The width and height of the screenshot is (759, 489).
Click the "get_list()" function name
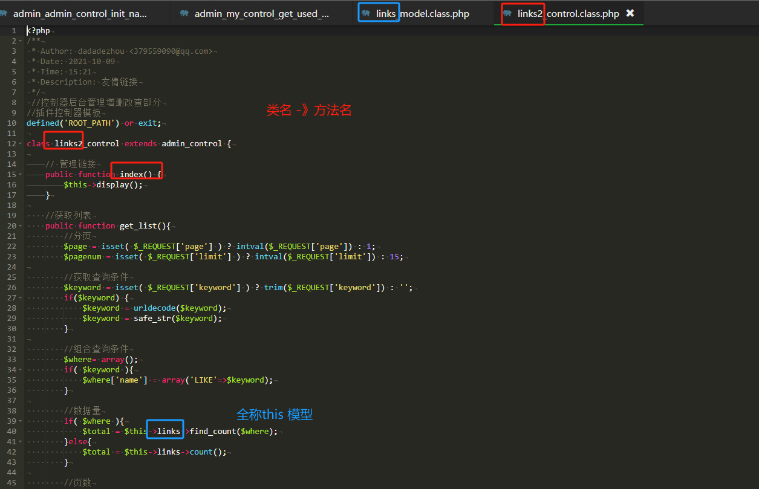point(143,226)
